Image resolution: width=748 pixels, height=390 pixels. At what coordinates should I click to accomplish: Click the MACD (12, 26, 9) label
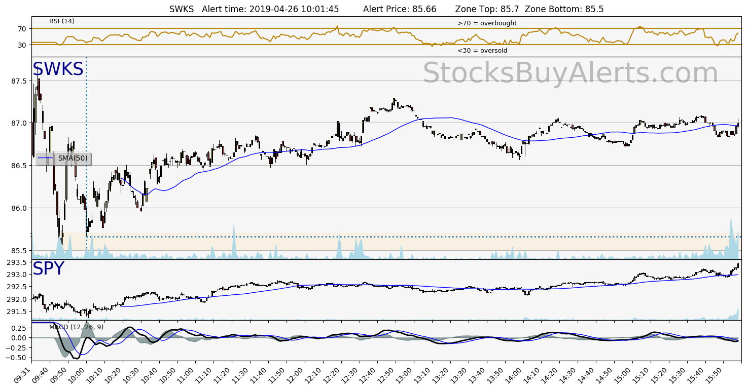click(76, 327)
